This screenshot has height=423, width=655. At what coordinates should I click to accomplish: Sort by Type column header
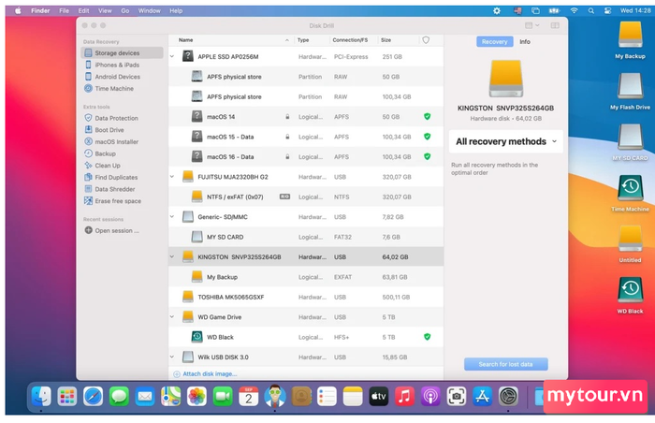click(x=303, y=40)
